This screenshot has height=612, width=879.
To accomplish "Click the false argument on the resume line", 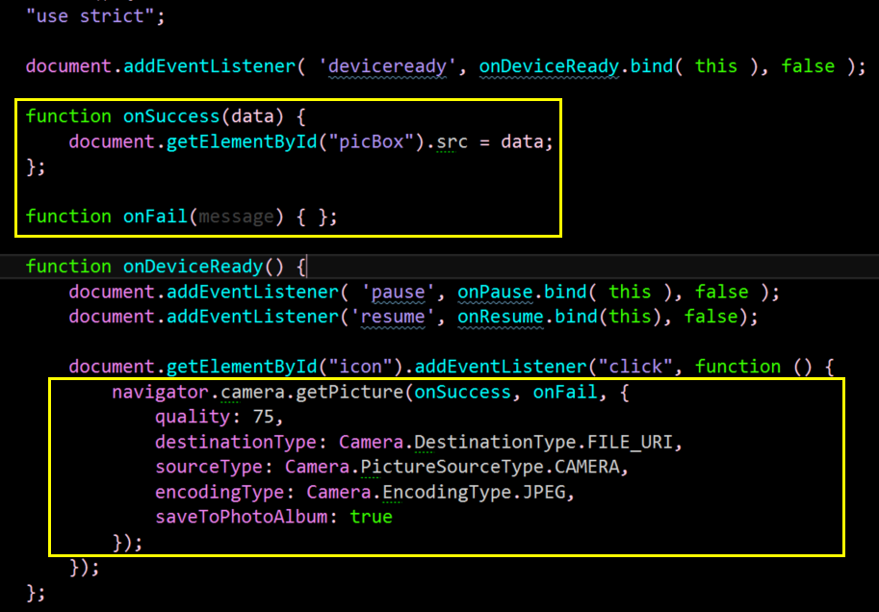I will [711, 317].
